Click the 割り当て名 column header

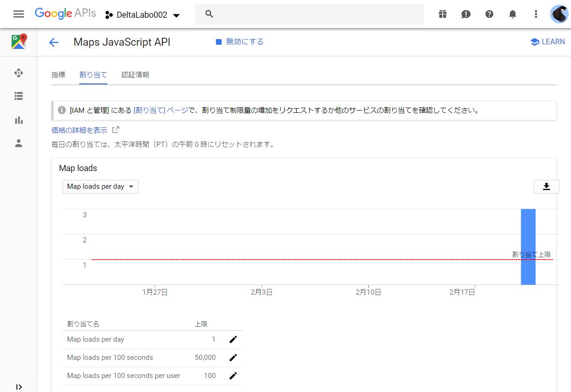tap(83, 324)
